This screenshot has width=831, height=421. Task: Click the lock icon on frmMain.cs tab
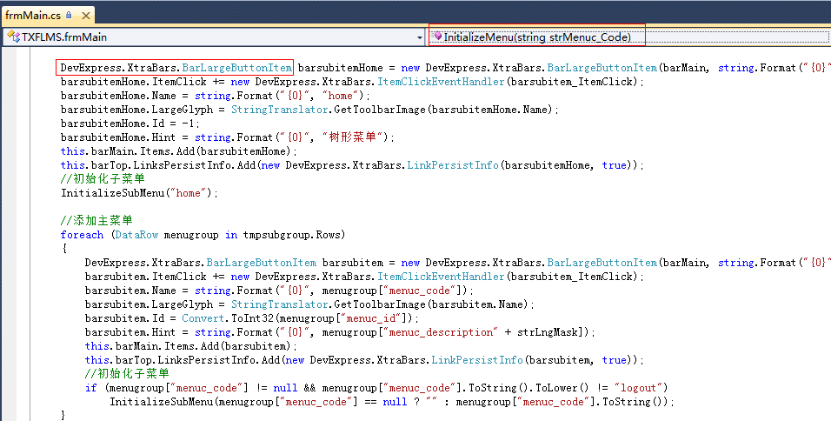pyautogui.click(x=69, y=15)
